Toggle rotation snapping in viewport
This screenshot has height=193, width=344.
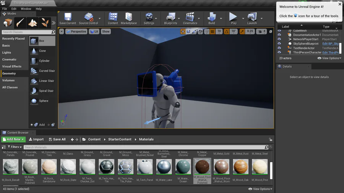tap(226, 32)
